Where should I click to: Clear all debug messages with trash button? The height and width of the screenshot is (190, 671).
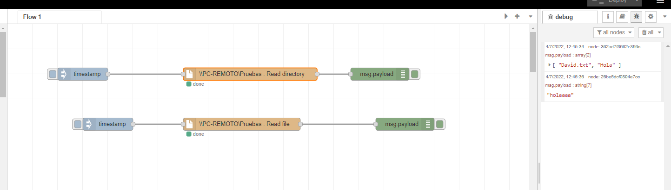[x=648, y=32]
